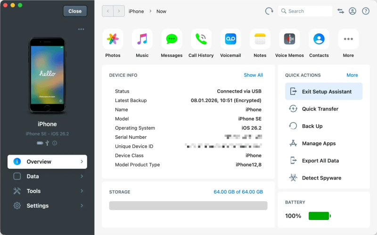This screenshot has height=235, width=377.
Task: Click the green battery level indicator
Action: click(x=320, y=216)
